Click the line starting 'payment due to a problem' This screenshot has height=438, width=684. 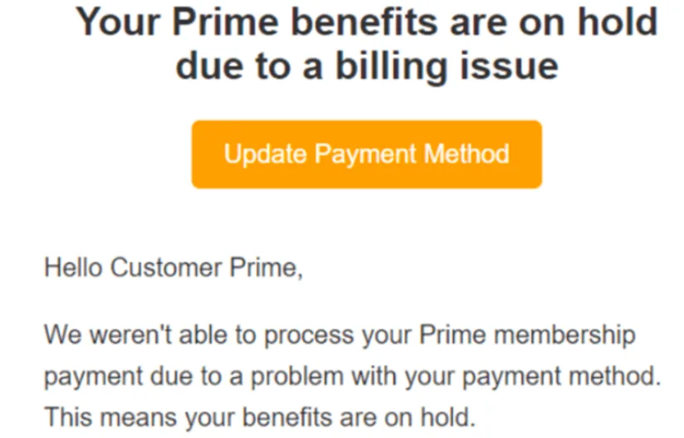353,376
